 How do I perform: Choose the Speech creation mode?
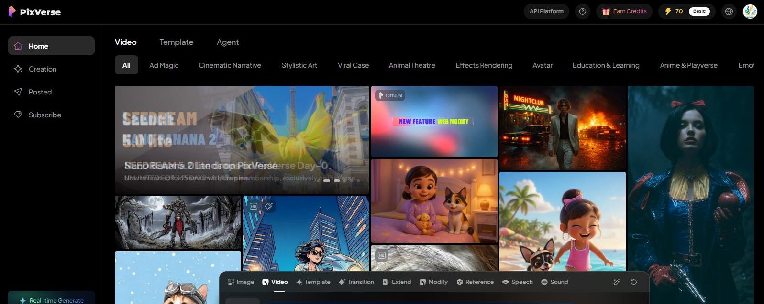pos(517,282)
